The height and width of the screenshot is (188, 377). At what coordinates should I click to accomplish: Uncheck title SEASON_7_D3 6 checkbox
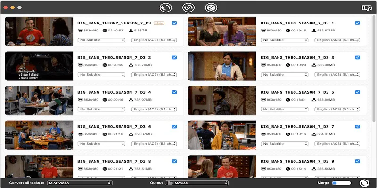click(x=174, y=126)
